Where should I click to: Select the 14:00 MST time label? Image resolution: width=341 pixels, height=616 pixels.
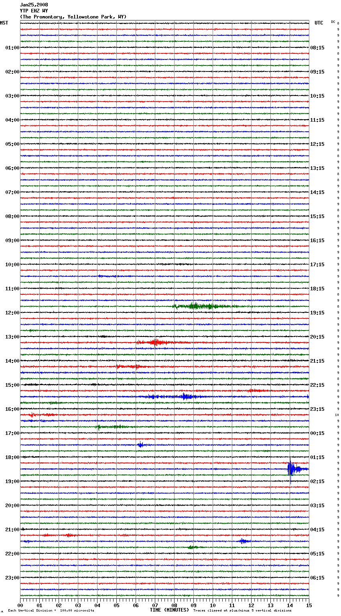tap(12, 361)
